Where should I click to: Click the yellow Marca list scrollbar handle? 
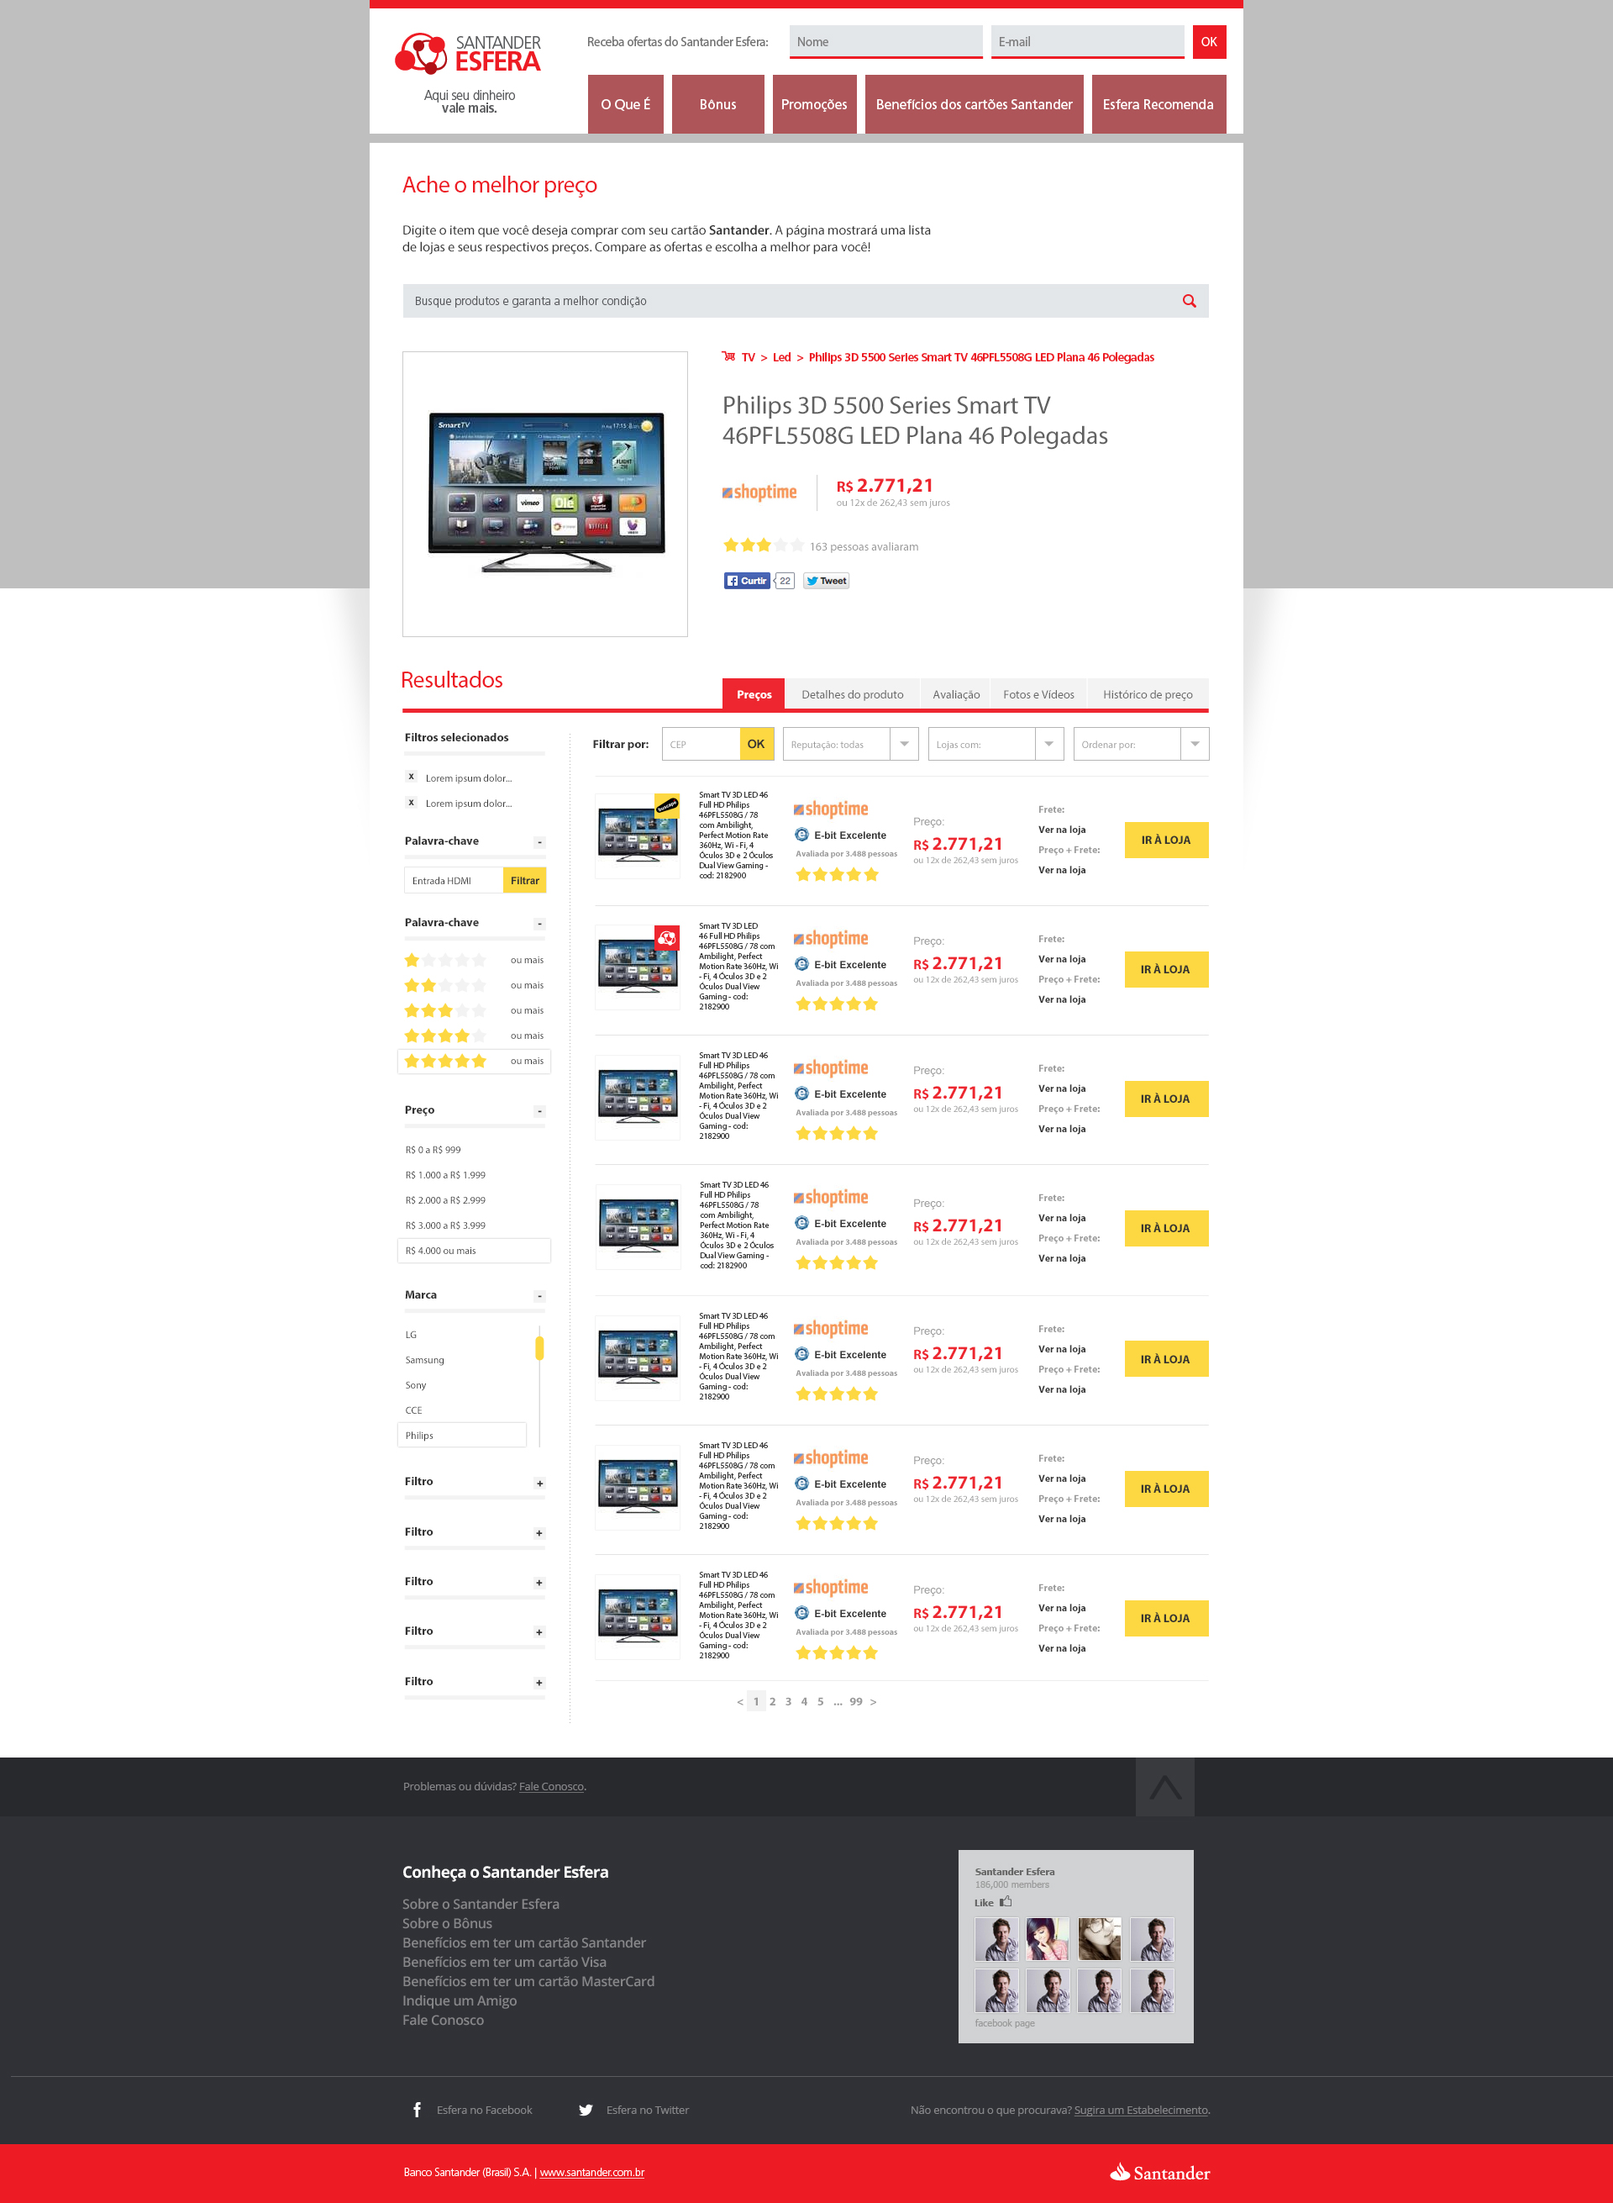539,1348
